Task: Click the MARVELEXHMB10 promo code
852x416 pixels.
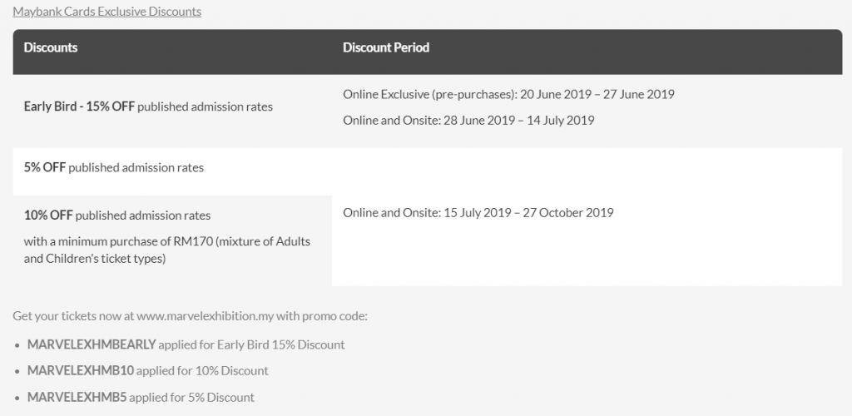Action: point(80,370)
